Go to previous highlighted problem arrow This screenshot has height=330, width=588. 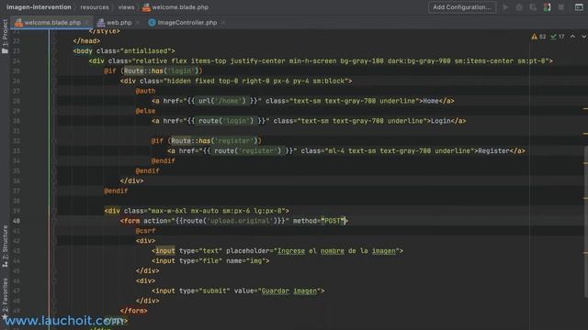tap(572, 37)
